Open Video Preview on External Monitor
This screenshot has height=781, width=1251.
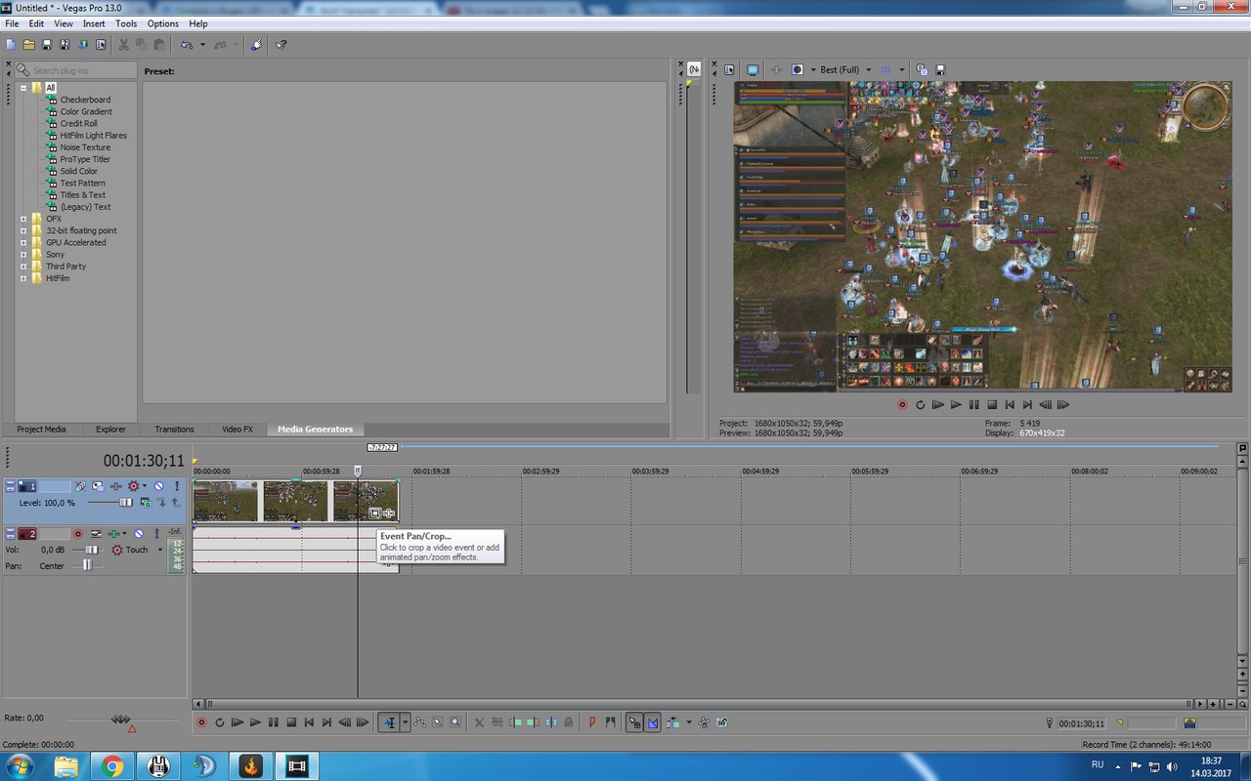click(x=753, y=70)
